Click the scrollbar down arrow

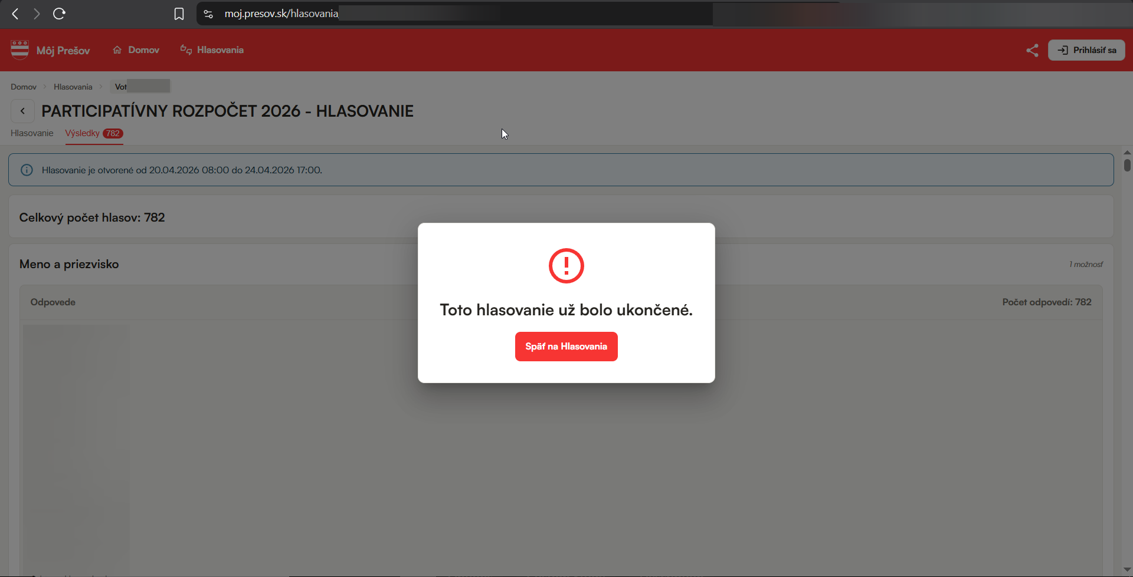click(x=1127, y=570)
